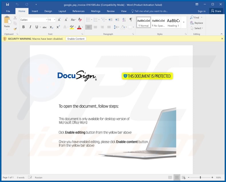Screen dimensions: 226x182
Task: Zoom in with the plus button
Action: point(212,177)
